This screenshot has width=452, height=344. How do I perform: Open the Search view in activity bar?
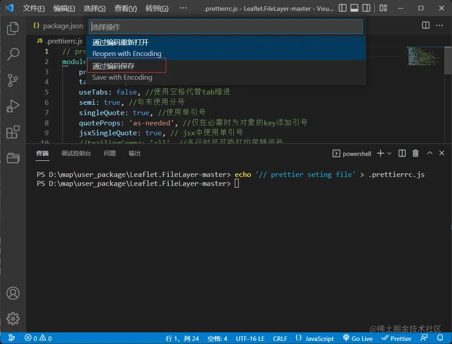13,54
